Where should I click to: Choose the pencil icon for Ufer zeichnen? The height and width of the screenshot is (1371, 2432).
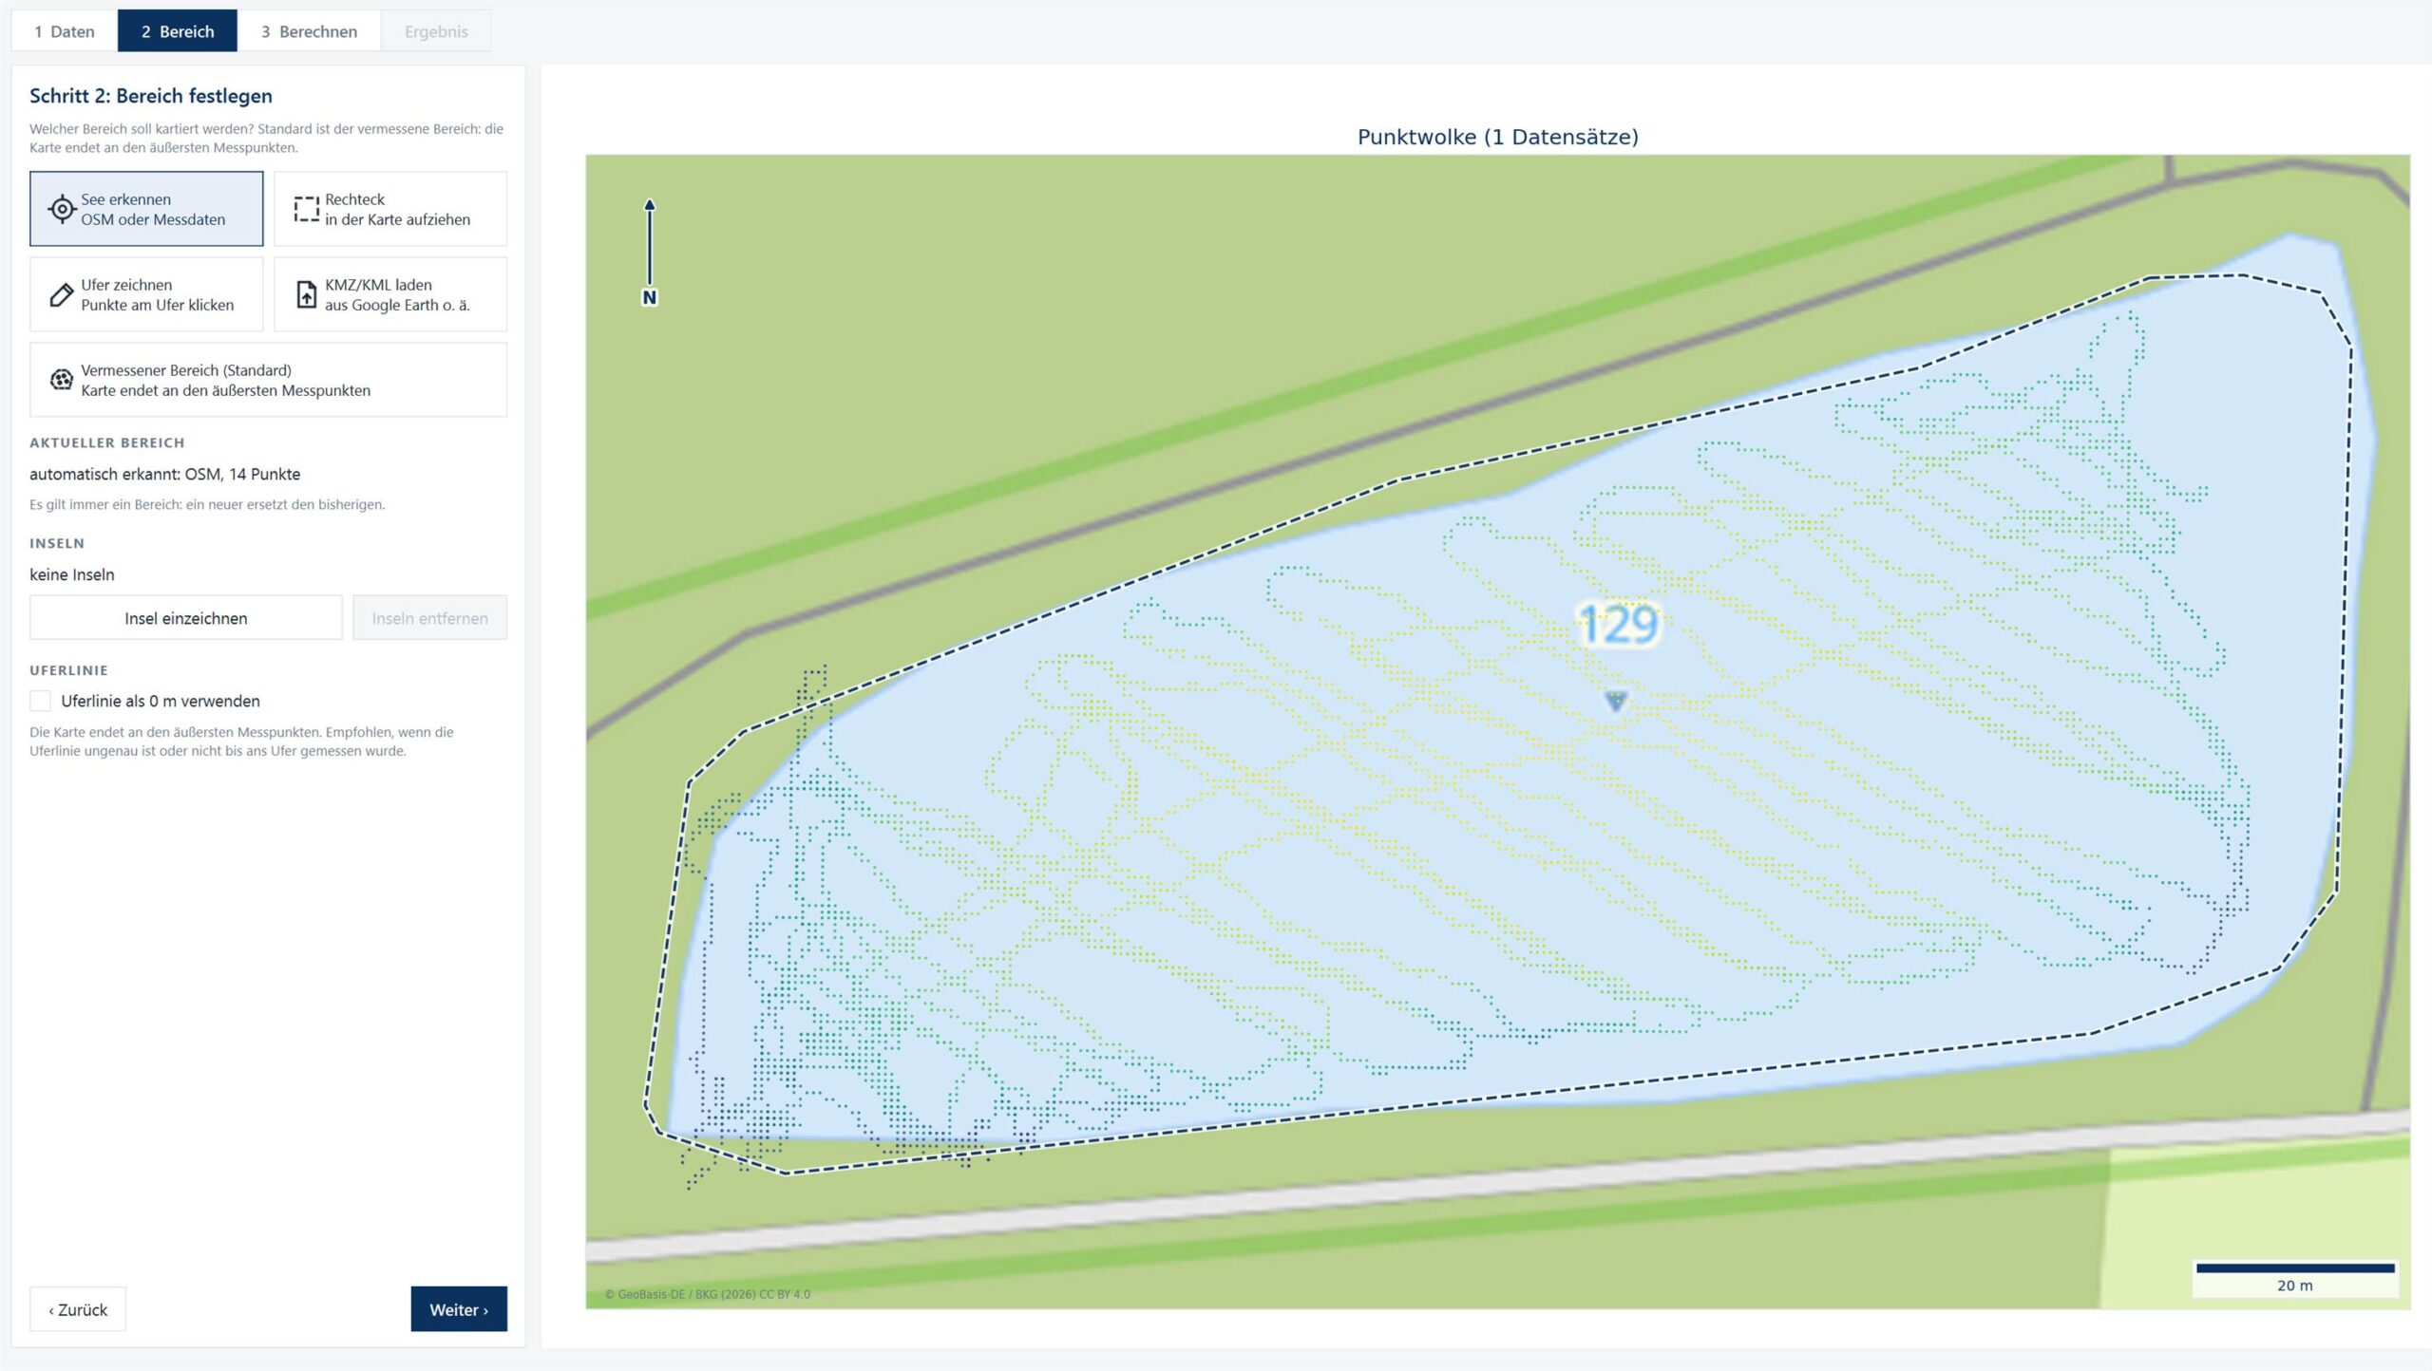[61, 294]
